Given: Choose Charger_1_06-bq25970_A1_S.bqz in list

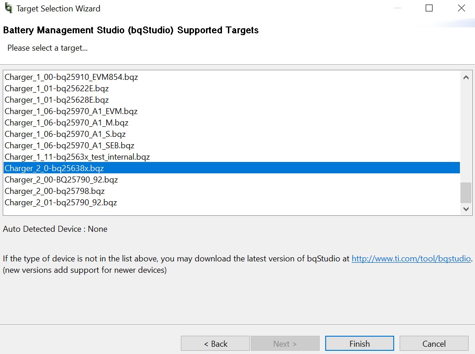Looking at the screenshot, I should click(65, 134).
